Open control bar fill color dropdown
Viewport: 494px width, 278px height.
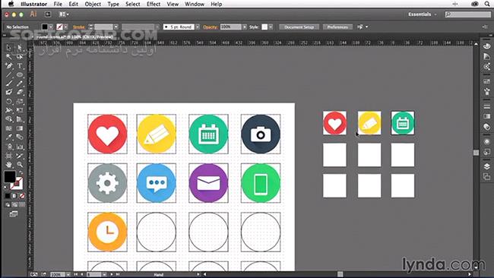(x=51, y=27)
